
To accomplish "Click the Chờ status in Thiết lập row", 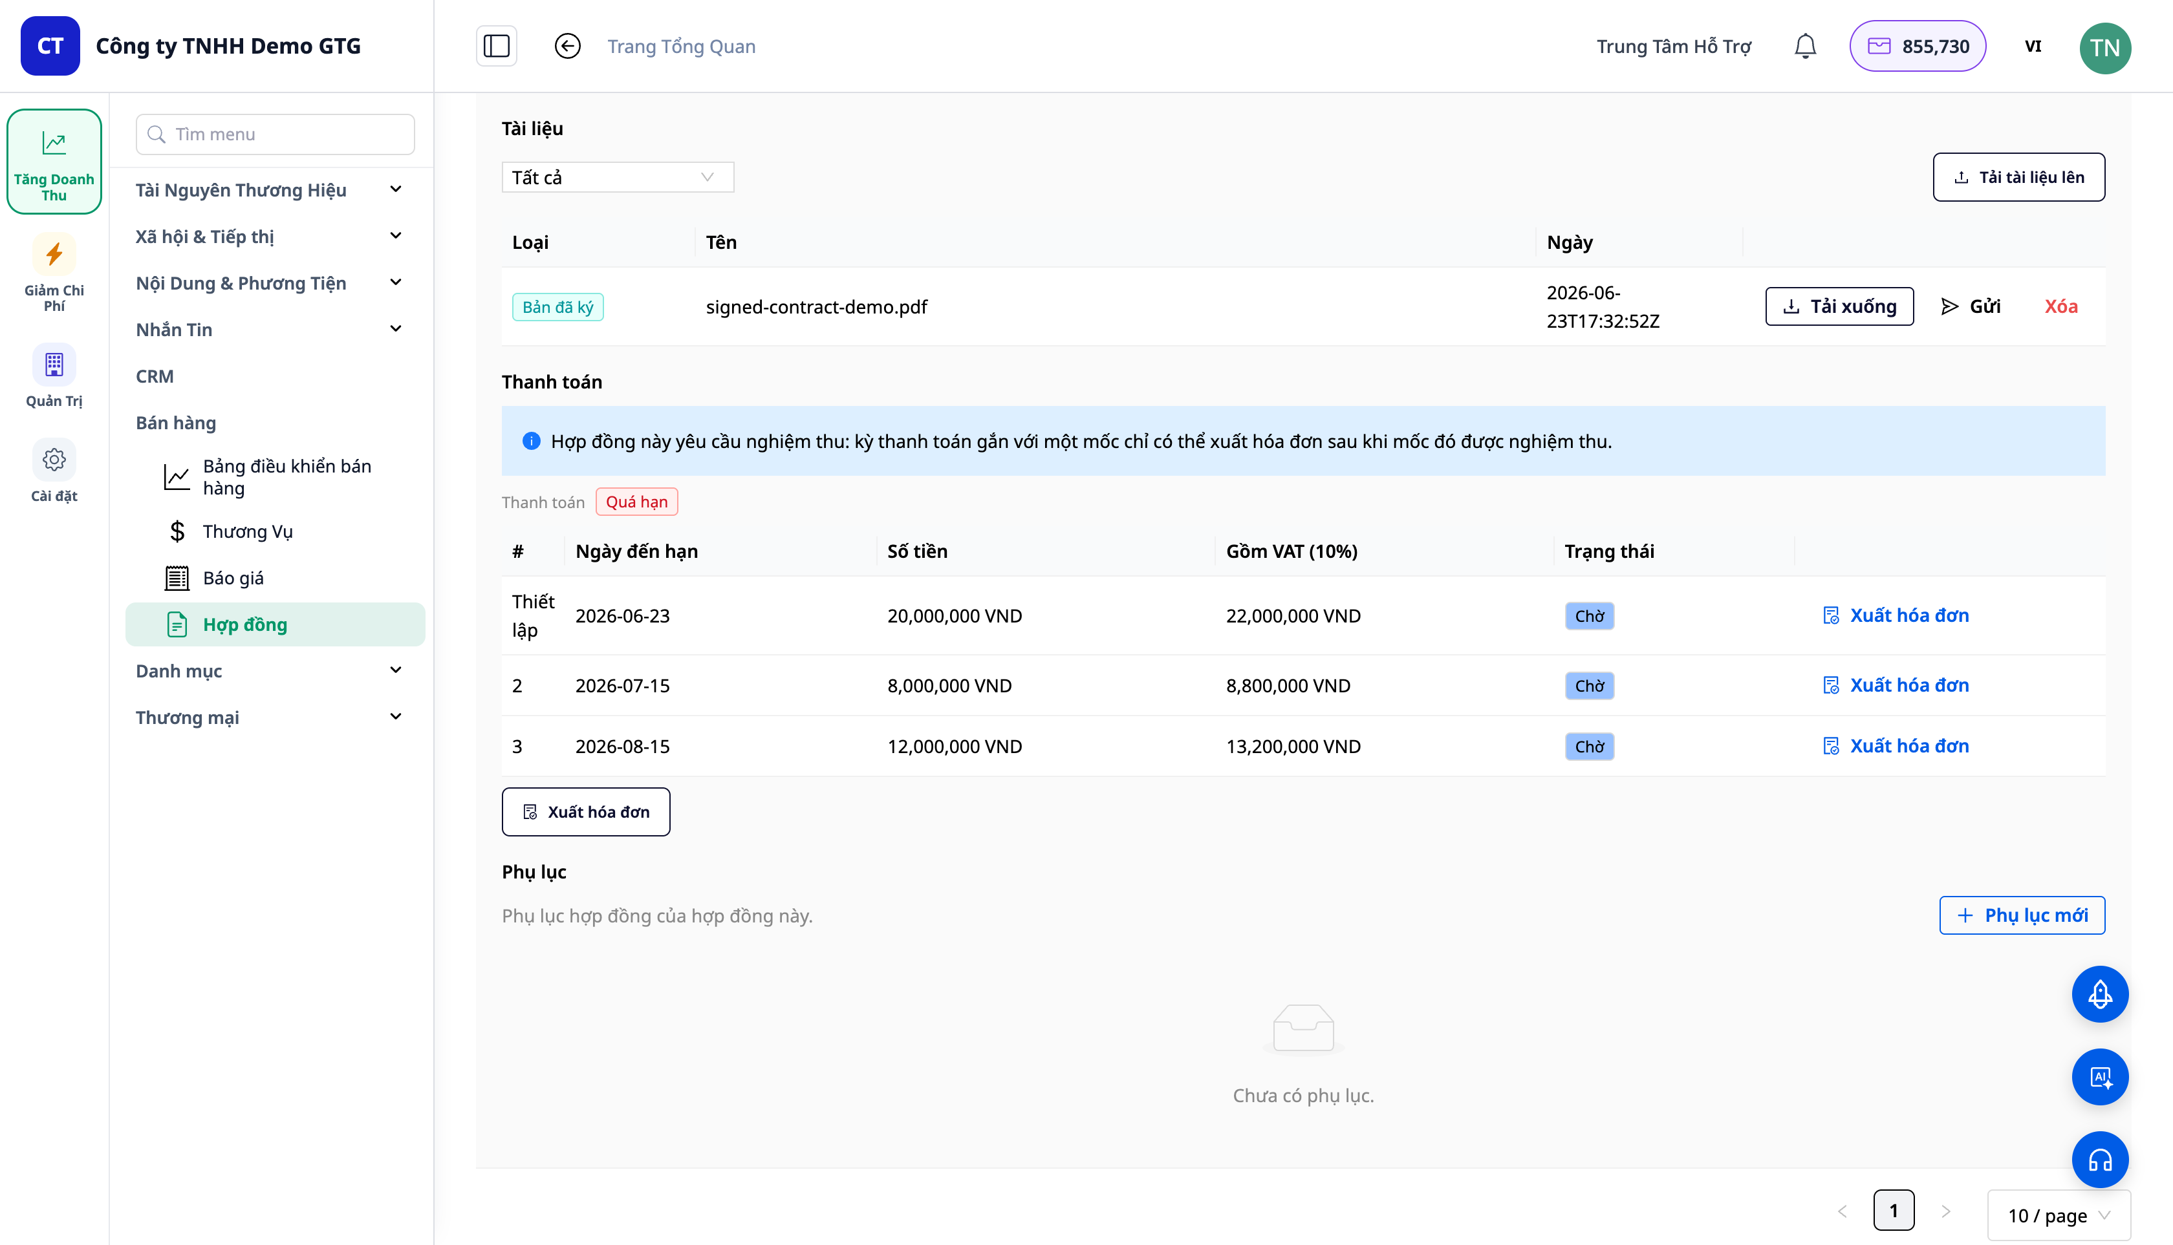I will (x=1590, y=615).
